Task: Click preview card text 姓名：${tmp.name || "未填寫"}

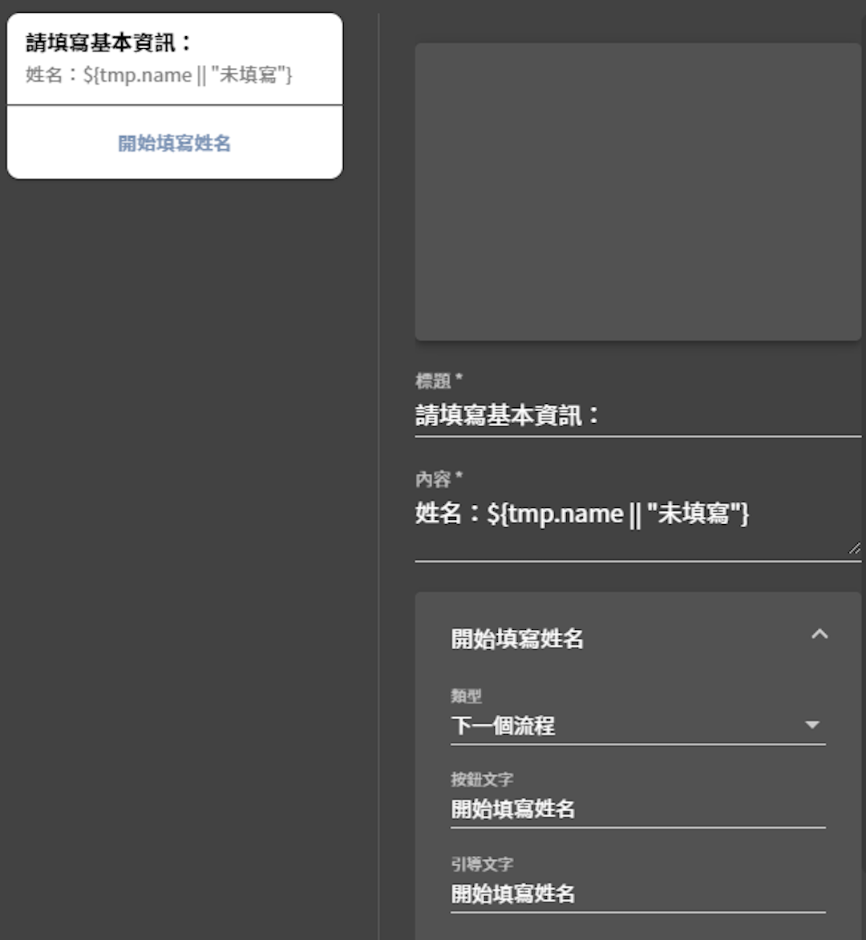Action: [x=159, y=75]
